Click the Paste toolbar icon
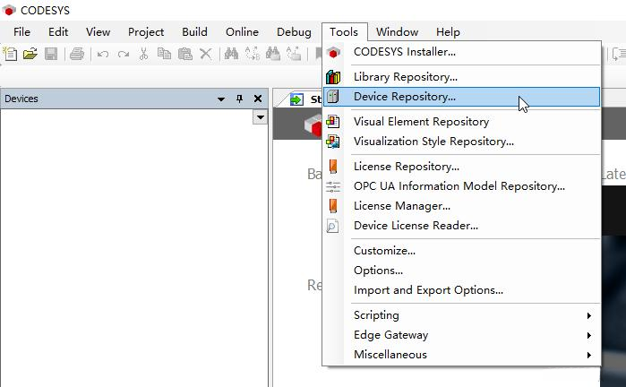 [x=184, y=54]
